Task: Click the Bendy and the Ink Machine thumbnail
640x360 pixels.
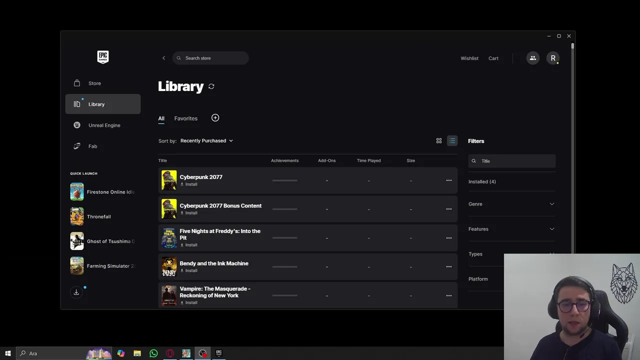Action: 169,266
